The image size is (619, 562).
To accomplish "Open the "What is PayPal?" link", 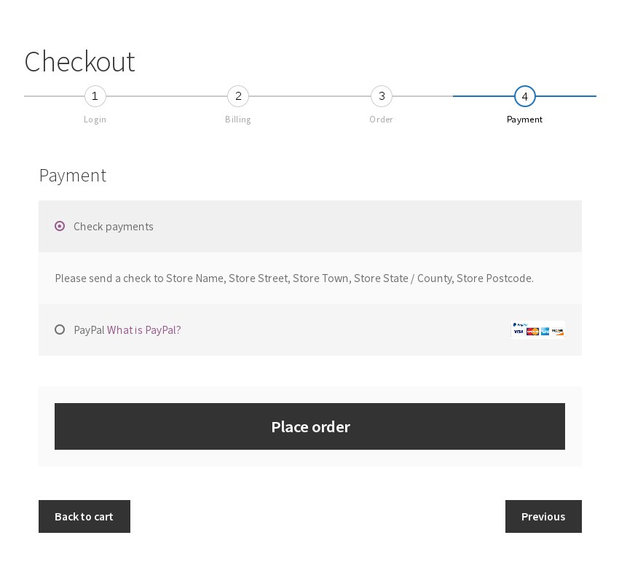I will [144, 330].
